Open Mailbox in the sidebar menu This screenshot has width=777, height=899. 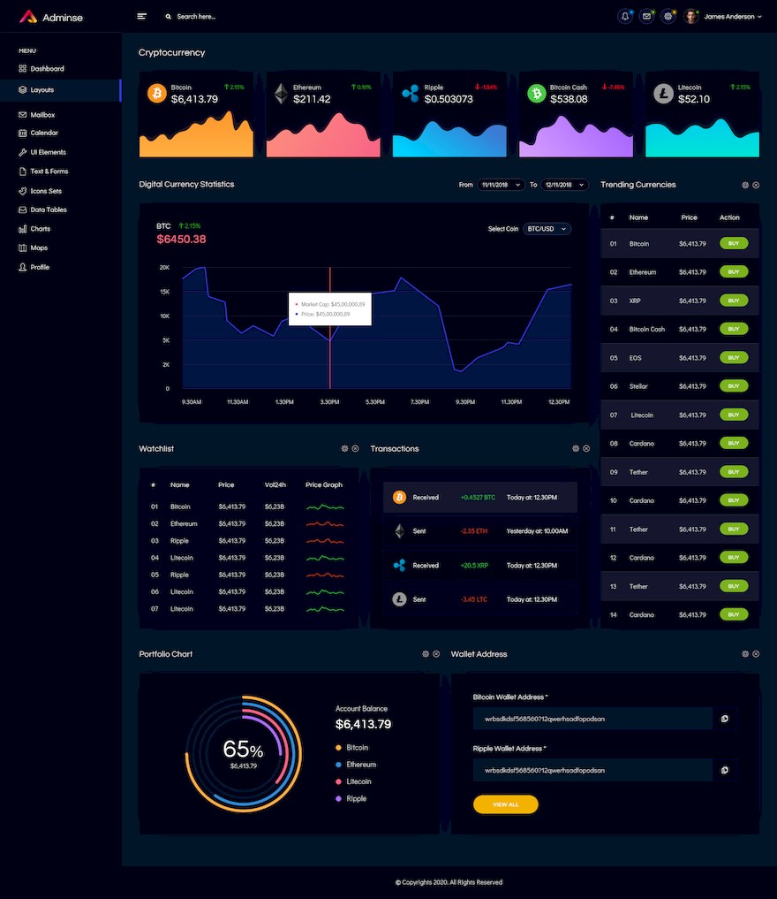point(37,115)
